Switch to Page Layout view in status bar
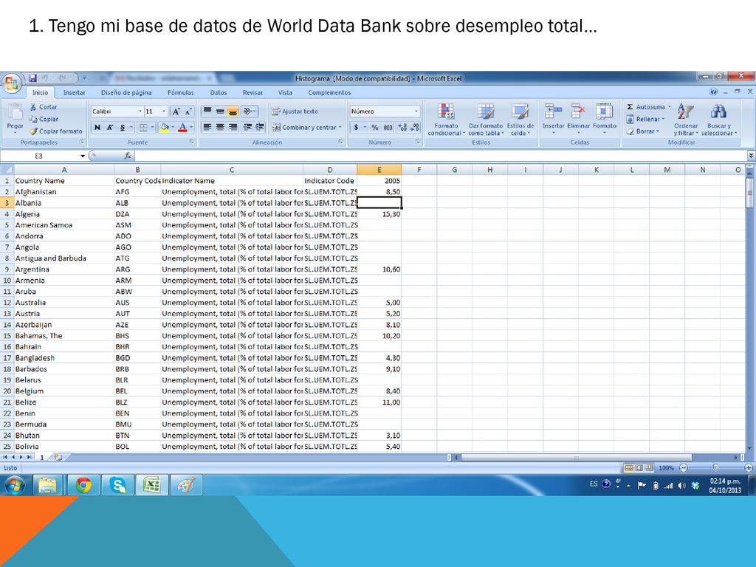 coord(639,467)
